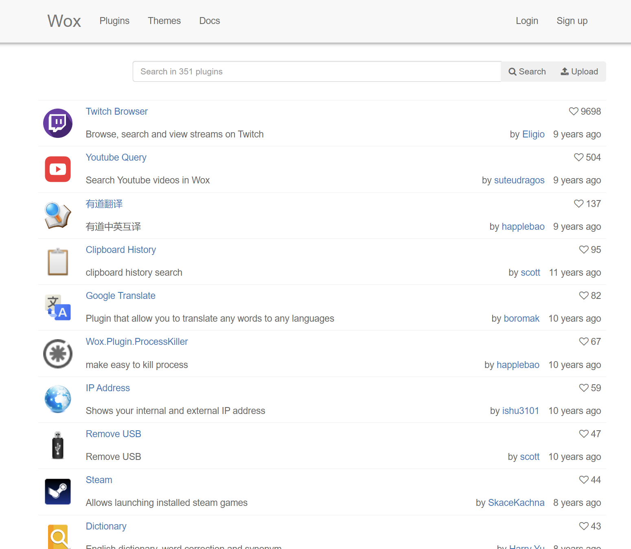Click 'clipboard history search' description
This screenshot has width=631, height=549.
pyautogui.click(x=134, y=272)
